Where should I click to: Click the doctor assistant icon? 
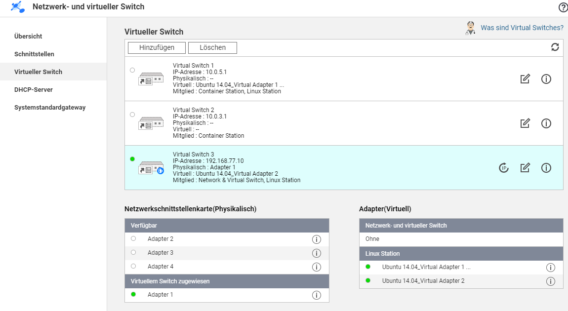click(470, 28)
